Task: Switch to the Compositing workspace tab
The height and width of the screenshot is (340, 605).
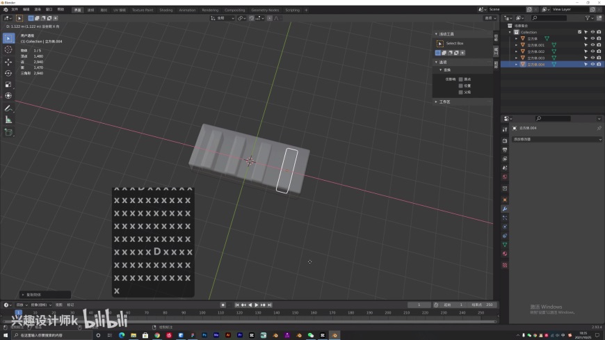Action: (x=234, y=10)
